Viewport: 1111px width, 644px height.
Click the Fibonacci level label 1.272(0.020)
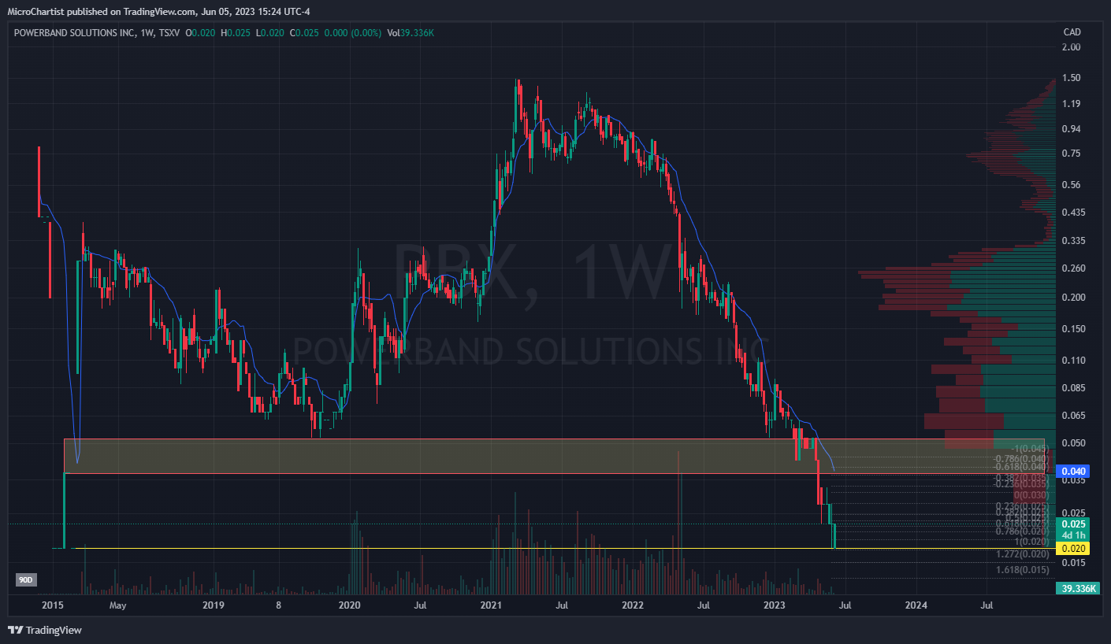pos(1022,554)
